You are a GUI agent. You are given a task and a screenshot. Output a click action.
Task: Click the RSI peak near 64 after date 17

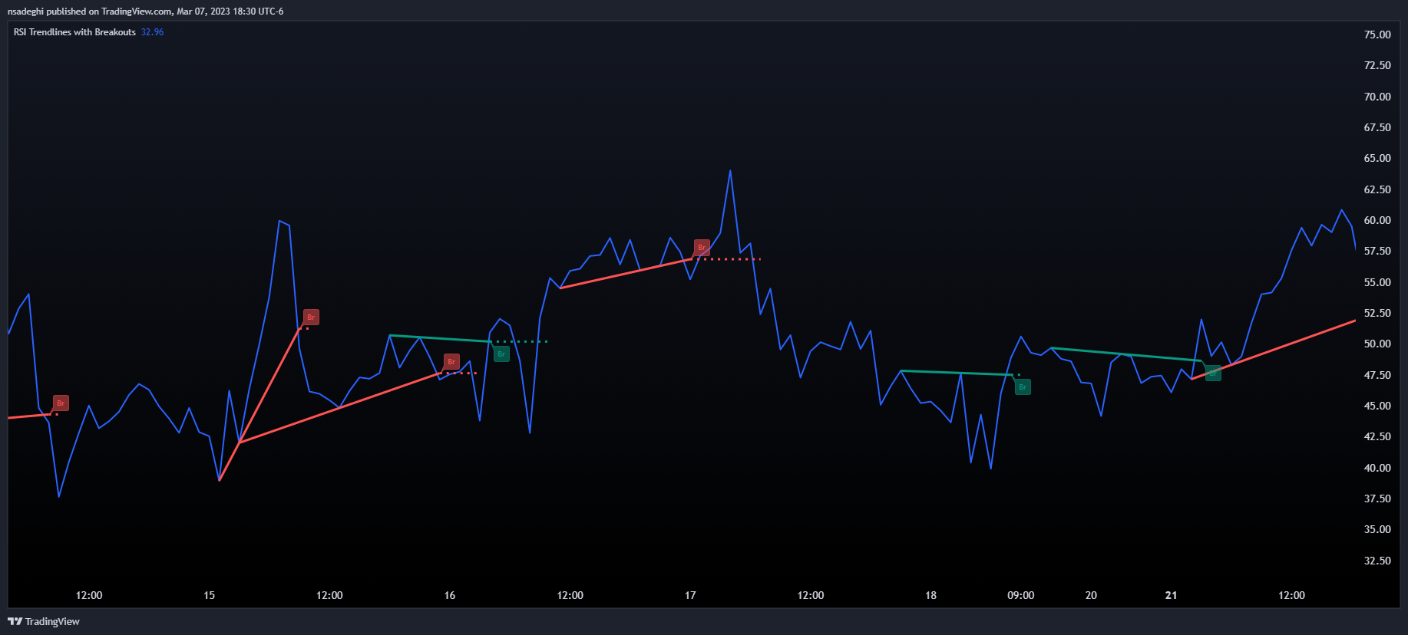[x=730, y=171]
